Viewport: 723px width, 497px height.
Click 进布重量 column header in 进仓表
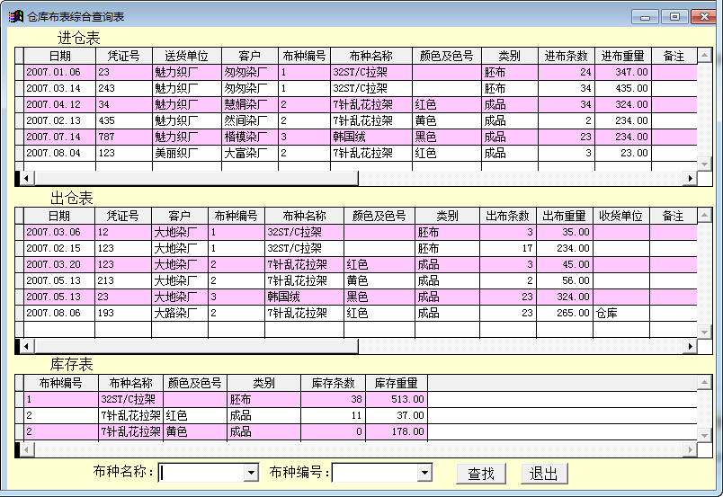click(622, 56)
